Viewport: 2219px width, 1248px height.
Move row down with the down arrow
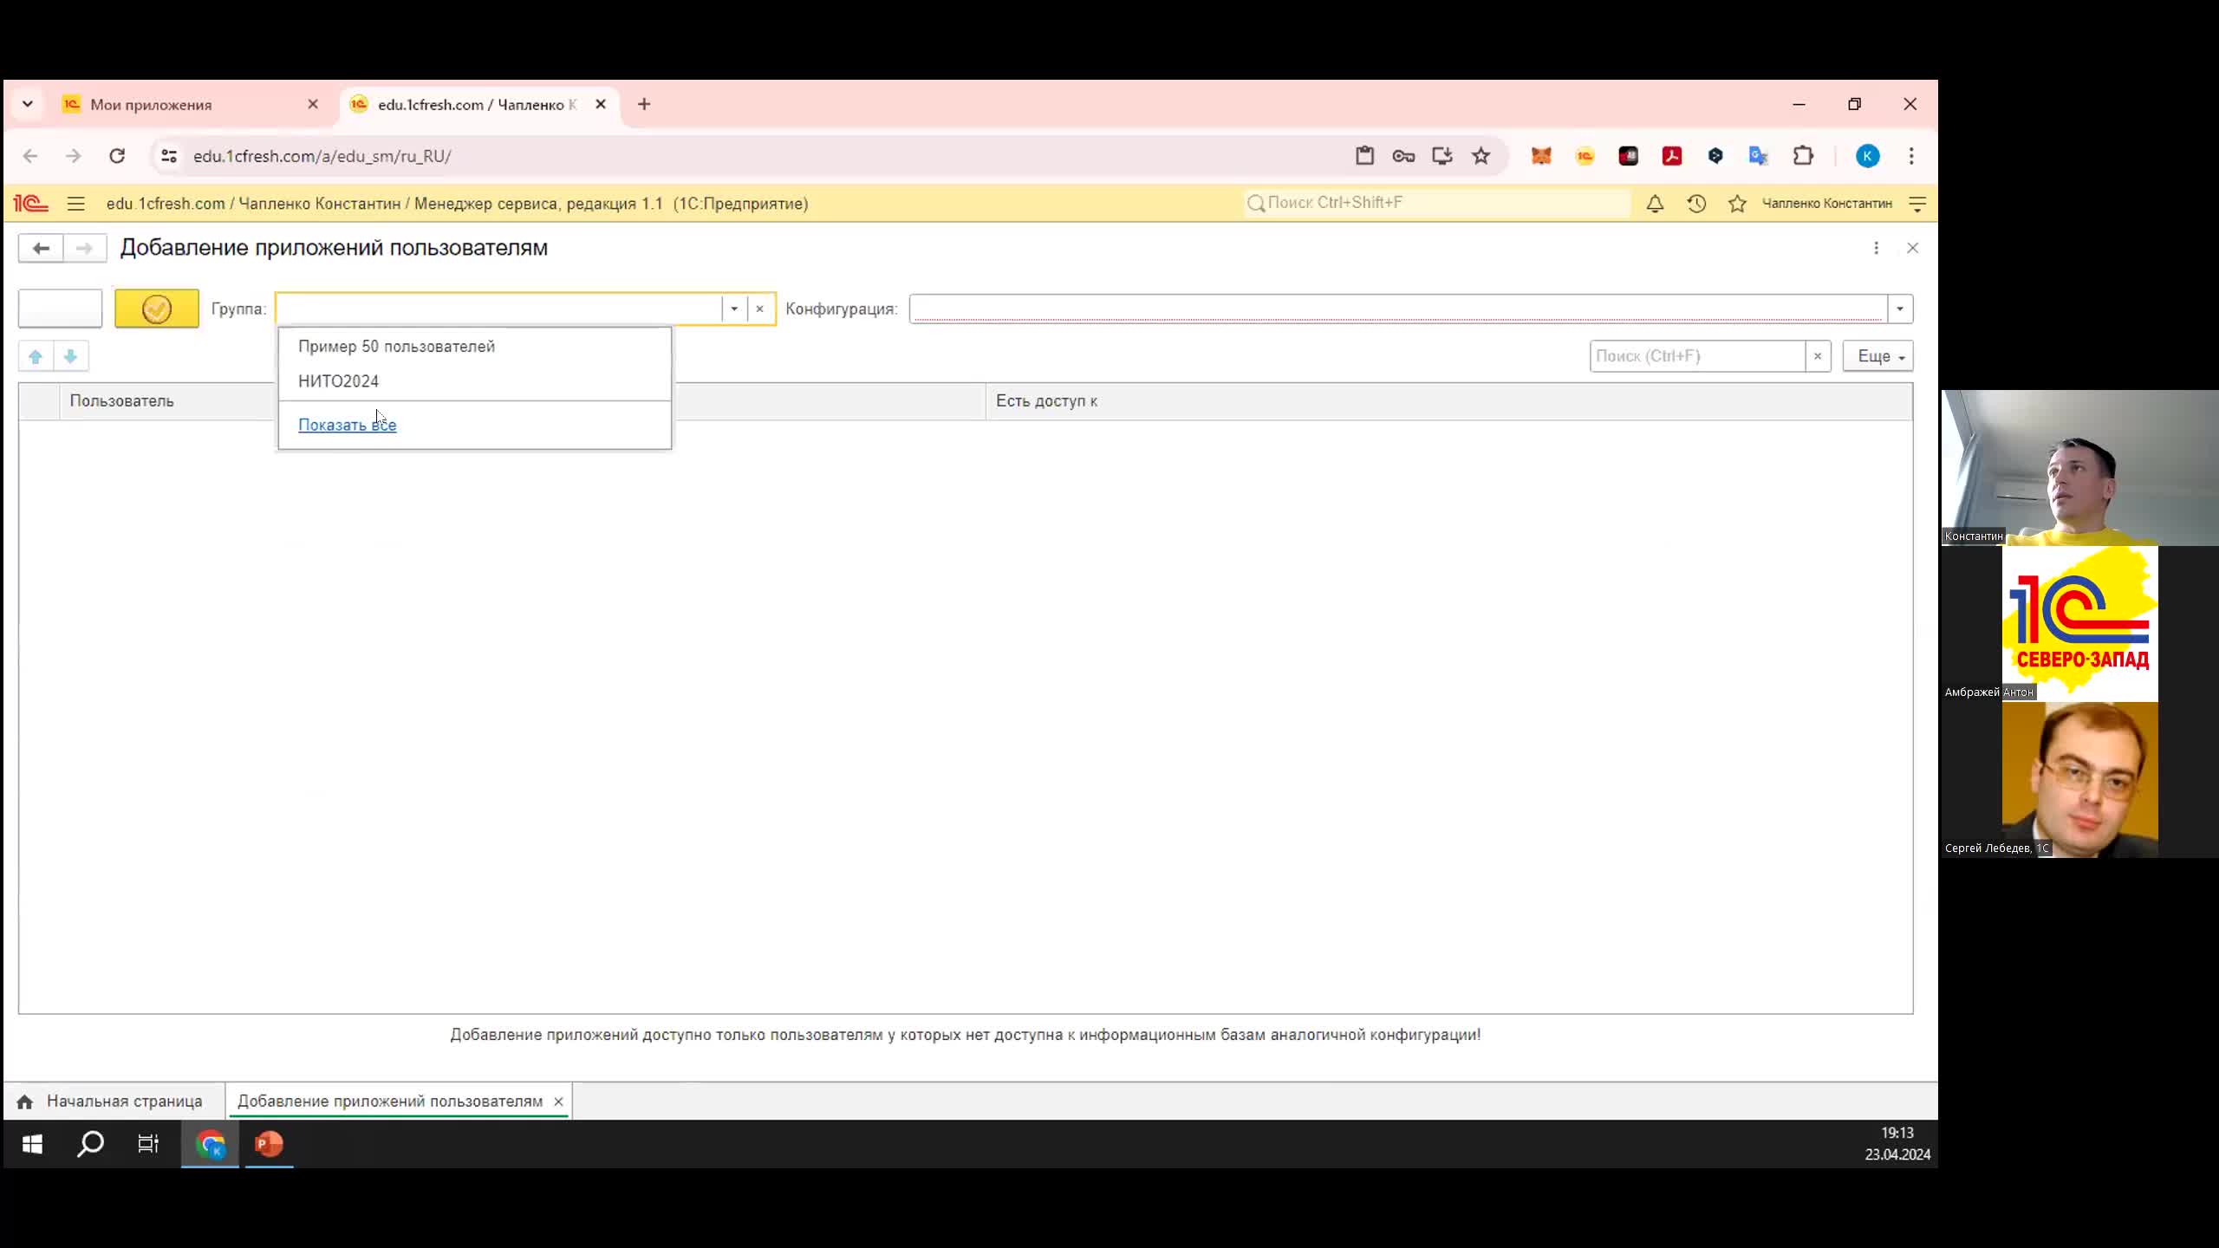coord(71,356)
